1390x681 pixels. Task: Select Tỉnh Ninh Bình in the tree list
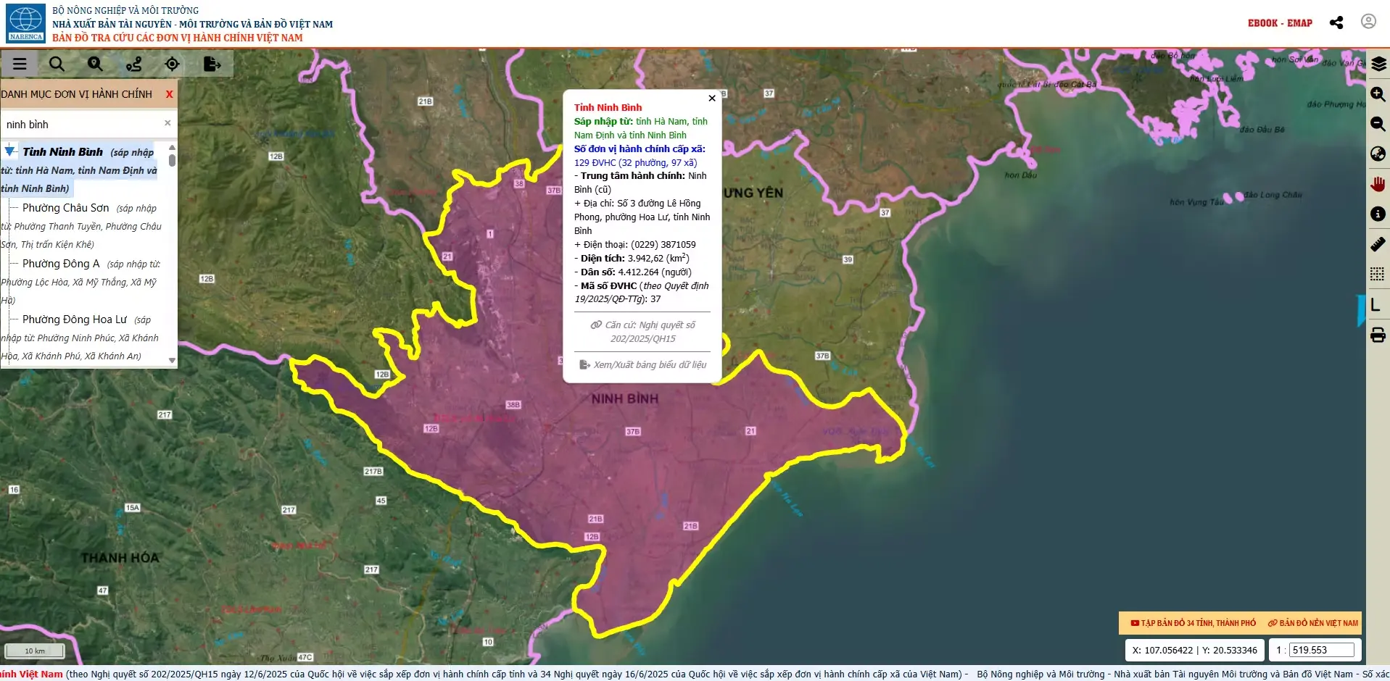pyautogui.click(x=62, y=152)
